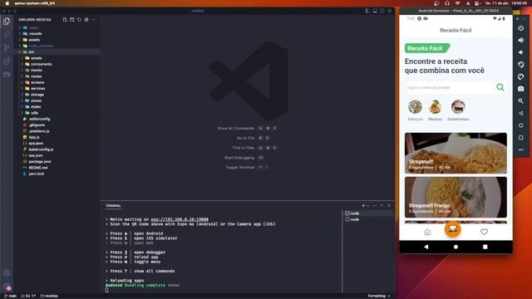Image resolution: width=532 pixels, height=299 pixels.
Task: Create a new file in Explorer
Action: coord(65,20)
